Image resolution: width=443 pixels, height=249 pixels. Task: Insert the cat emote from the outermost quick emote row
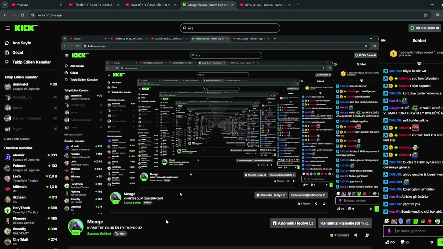394,221
